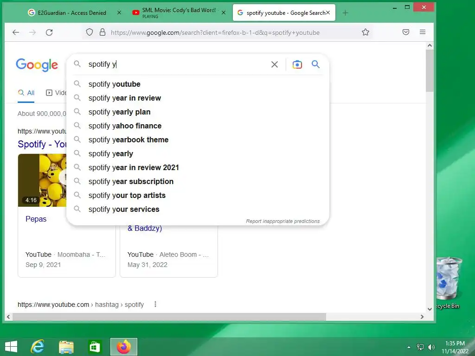Image resolution: width=475 pixels, height=356 pixels.
Task: Open the Windows Start button
Action: click(11, 347)
